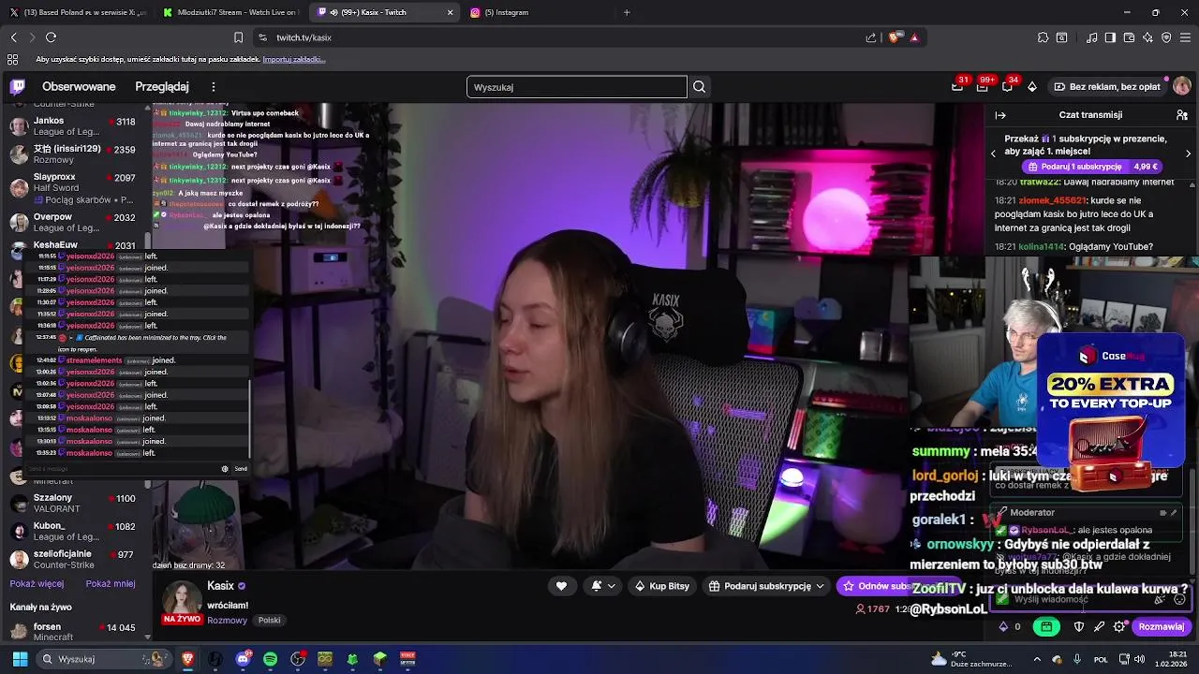
Task: Expand Windows system tray hidden icons
Action: (x=1039, y=659)
